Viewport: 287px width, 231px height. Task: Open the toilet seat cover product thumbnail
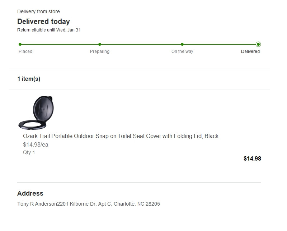(x=36, y=112)
